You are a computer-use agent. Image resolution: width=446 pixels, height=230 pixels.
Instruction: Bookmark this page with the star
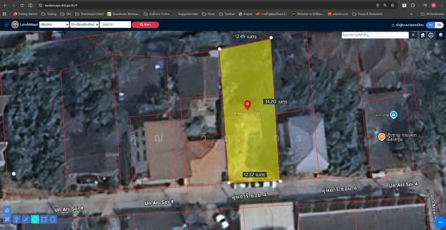point(392,6)
